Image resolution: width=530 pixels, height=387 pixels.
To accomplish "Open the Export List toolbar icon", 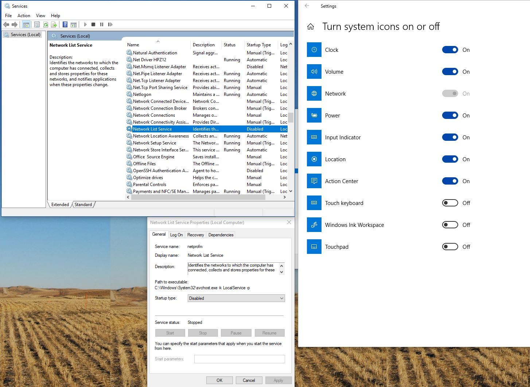I will point(54,24).
